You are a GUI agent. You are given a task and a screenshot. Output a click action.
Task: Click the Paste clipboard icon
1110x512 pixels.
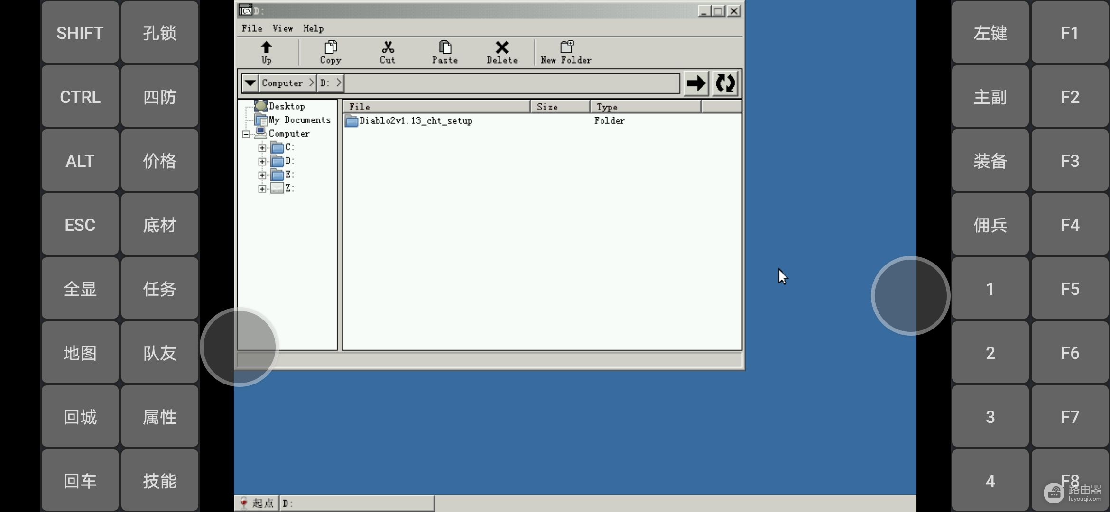pyautogui.click(x=444, y=52)
